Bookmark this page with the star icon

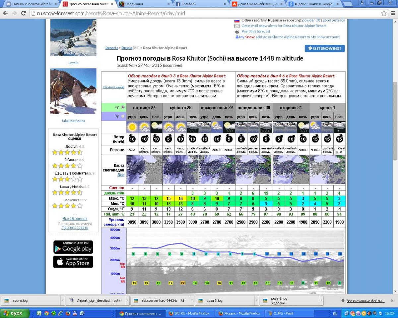tap(384, 13)
